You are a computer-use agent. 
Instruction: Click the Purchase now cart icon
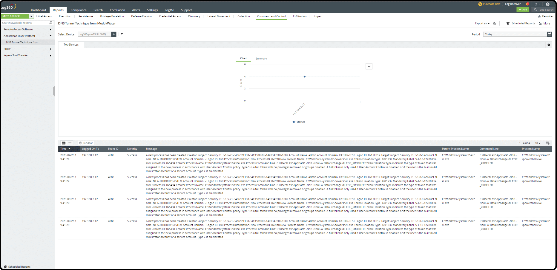coord(480,4)
